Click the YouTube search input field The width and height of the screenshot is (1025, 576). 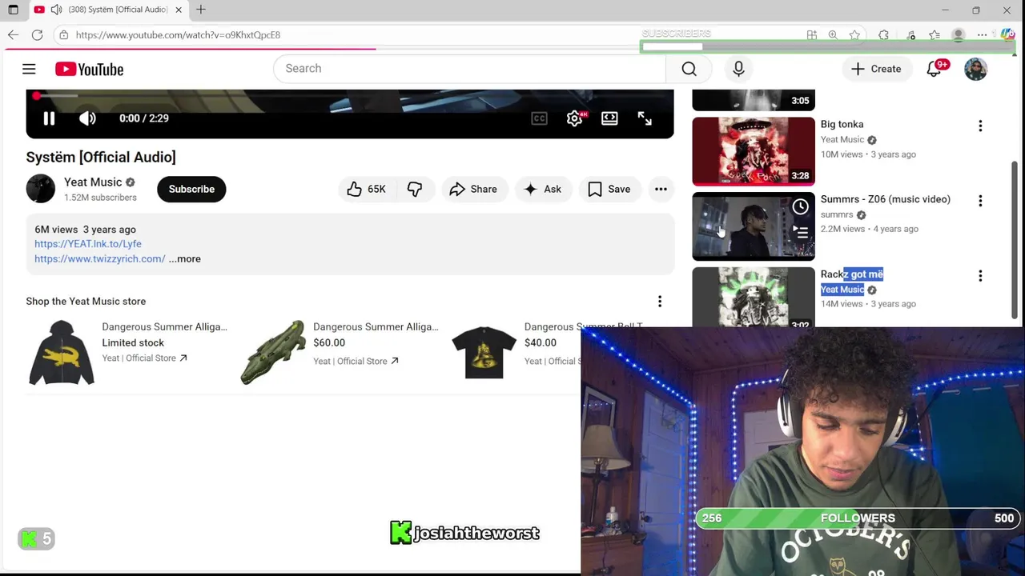469,69
